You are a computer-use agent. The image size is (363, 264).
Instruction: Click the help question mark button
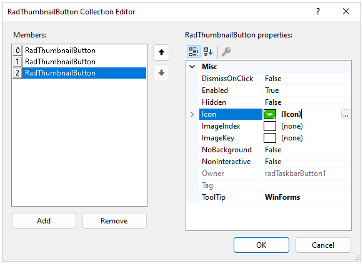(318, 11)
